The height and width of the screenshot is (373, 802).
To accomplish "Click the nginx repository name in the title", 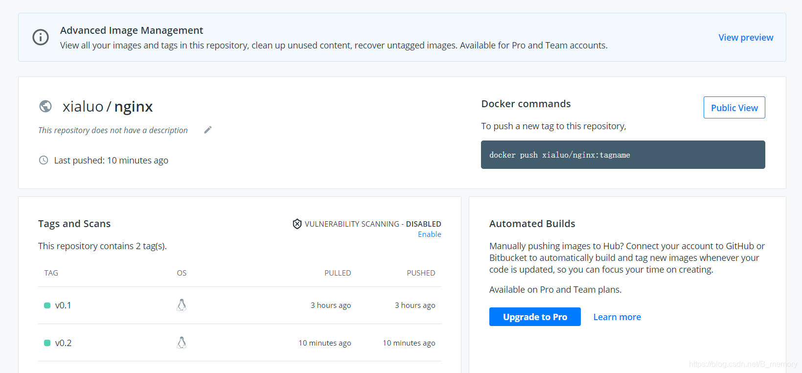I will [134, 107].
